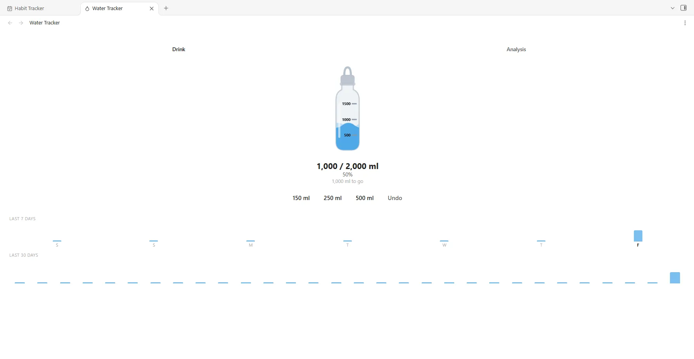Click the Water Tracker breadcrumb title
The image size is (694, 359).
click(x=45, y=23)
